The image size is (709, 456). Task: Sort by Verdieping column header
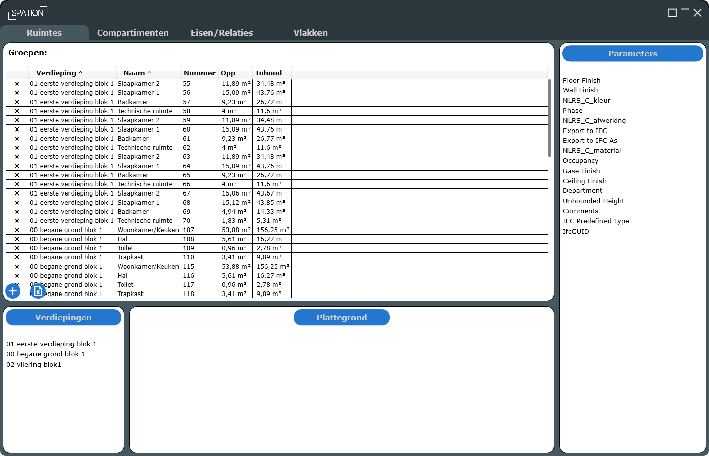coord(59,73)
